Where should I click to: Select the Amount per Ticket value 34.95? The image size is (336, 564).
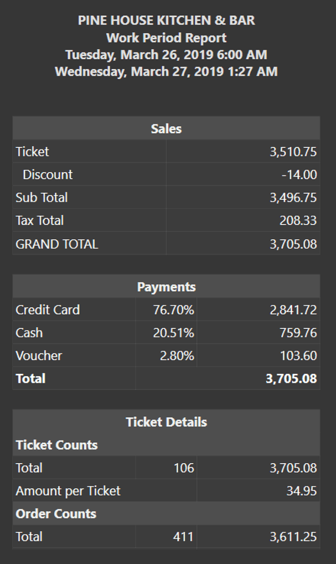(302, 491)
